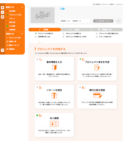
Task: Select the 公開申請を申し込む status circle
Action: pyautogui.click(x=36, y=37)
